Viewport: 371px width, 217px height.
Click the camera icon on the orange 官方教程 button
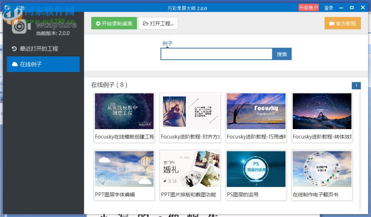tap(332, 23)
